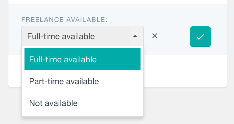This screenshot has height=124, width=234.
Task: Confirm selection with the teal checkmark button
Action: (200, 37)
